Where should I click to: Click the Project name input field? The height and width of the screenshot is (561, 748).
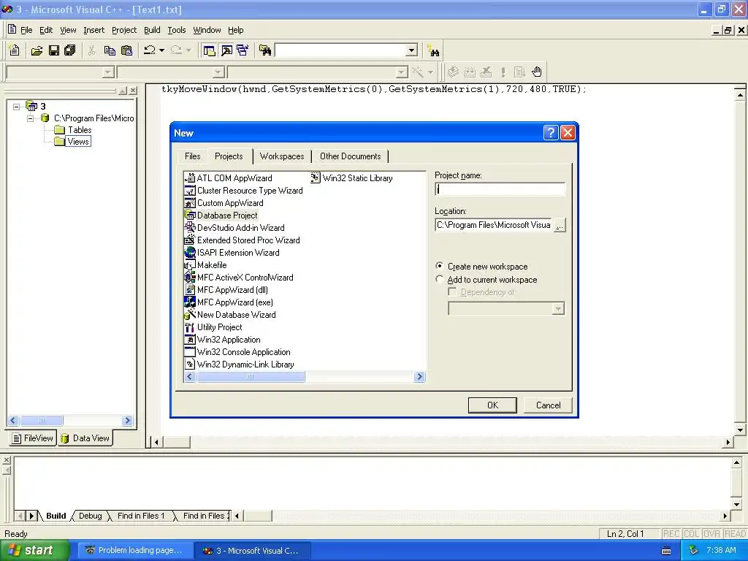500,189
